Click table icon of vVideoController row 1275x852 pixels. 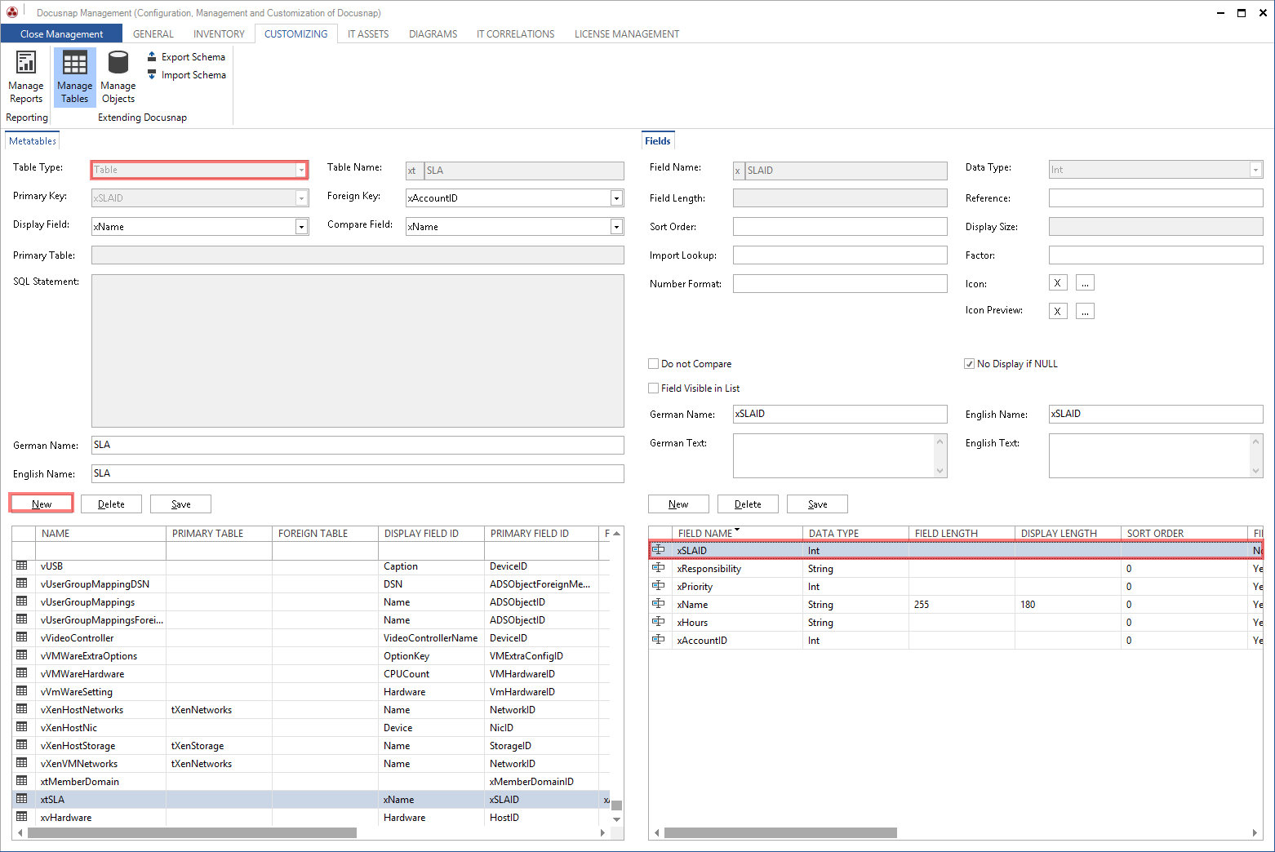pos(22,637)
